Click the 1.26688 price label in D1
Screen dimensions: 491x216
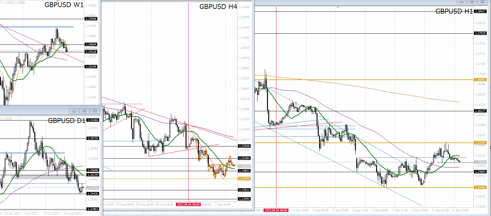coord(93,170)
